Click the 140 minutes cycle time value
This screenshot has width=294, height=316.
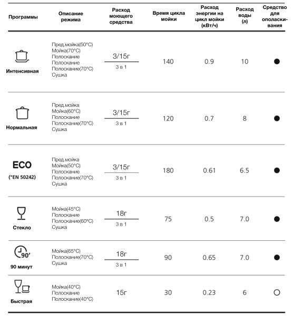tap(168, 62)
